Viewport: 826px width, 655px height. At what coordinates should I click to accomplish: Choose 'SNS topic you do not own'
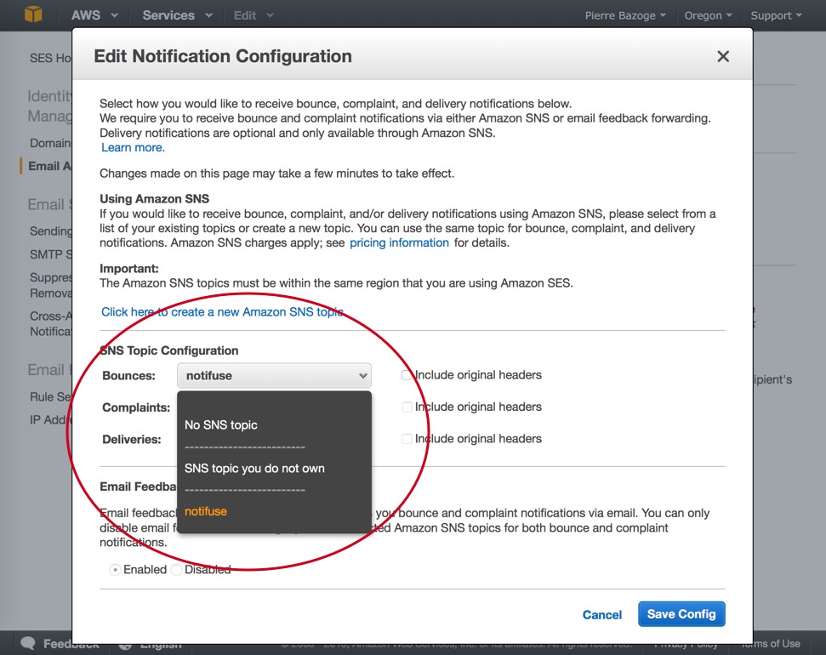[x=254, y=469]
